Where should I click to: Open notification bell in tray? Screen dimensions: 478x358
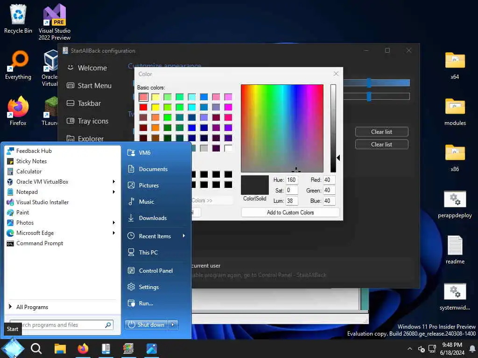pos(472,349)
